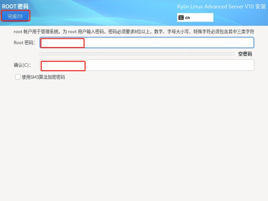The image size is (268, 201).
Task: Enable 使用SM3算法加密密码 checkbox
Action: point(18,77)
